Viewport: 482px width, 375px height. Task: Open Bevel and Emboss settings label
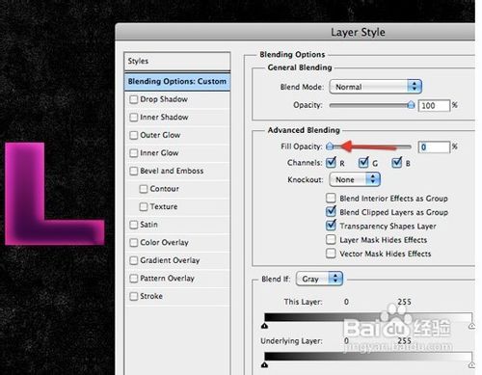click(x=172, y=171)
